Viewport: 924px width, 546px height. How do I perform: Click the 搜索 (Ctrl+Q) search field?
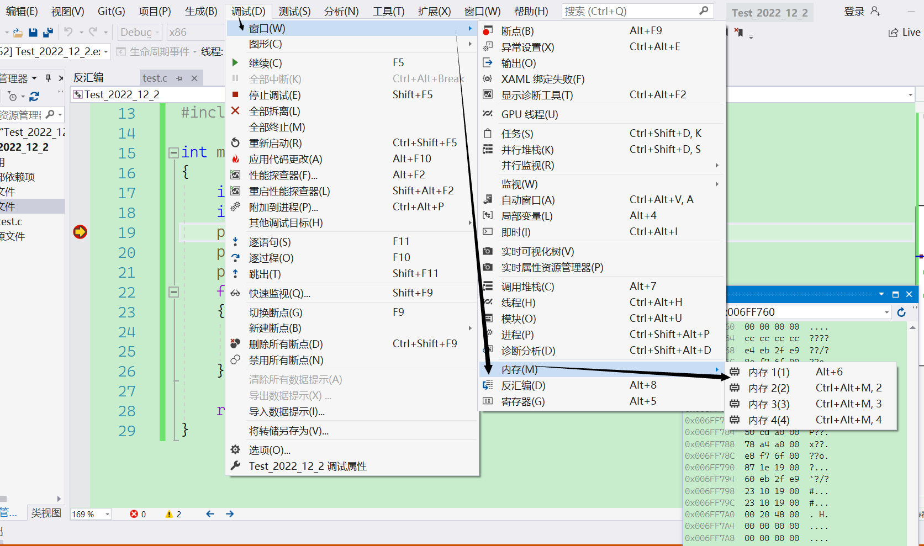(637, 11)
